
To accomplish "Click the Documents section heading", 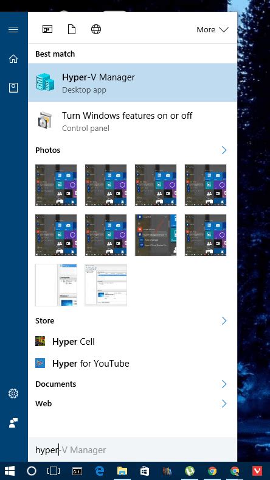I will pos(56,384).
